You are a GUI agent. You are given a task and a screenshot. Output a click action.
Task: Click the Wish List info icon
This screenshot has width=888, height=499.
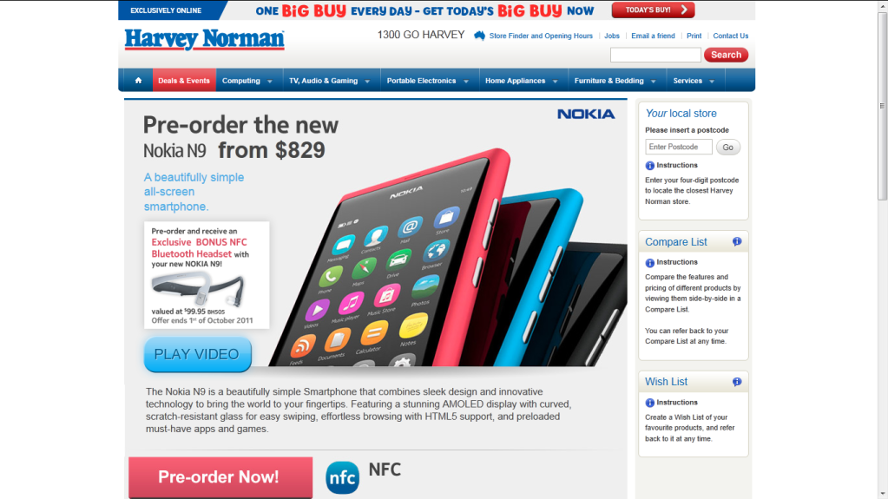pyautogui.click(x=737, y=382)
